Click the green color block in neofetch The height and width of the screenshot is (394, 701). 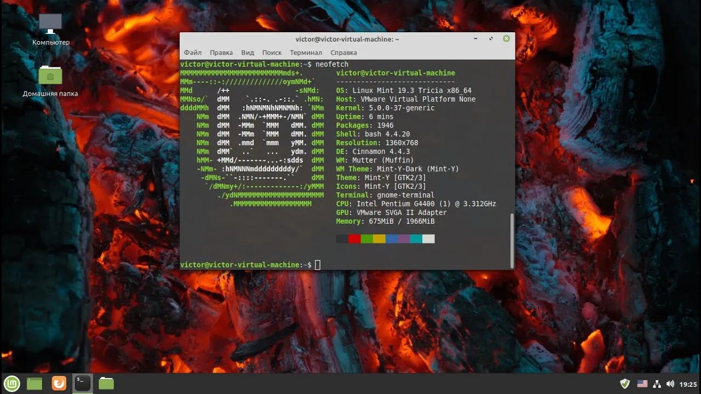[367, 239]
